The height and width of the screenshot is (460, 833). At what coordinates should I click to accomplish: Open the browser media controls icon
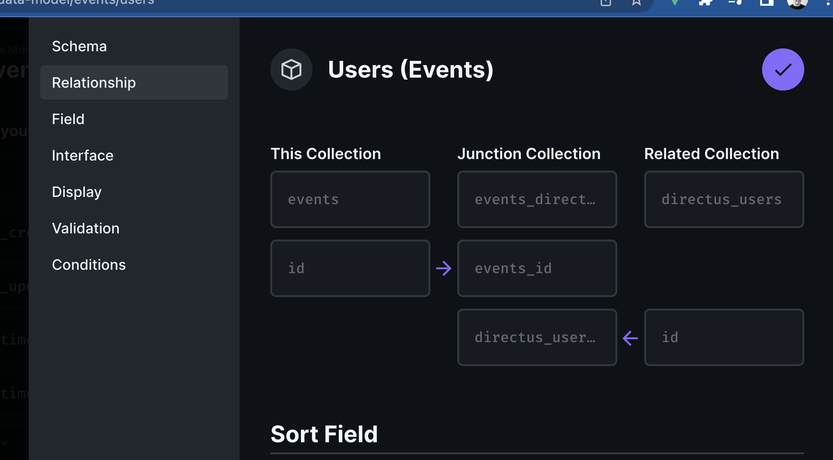coord(735,2)
